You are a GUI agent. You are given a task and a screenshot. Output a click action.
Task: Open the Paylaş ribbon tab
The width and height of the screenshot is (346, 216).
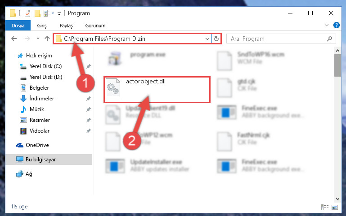pos(66,26)
